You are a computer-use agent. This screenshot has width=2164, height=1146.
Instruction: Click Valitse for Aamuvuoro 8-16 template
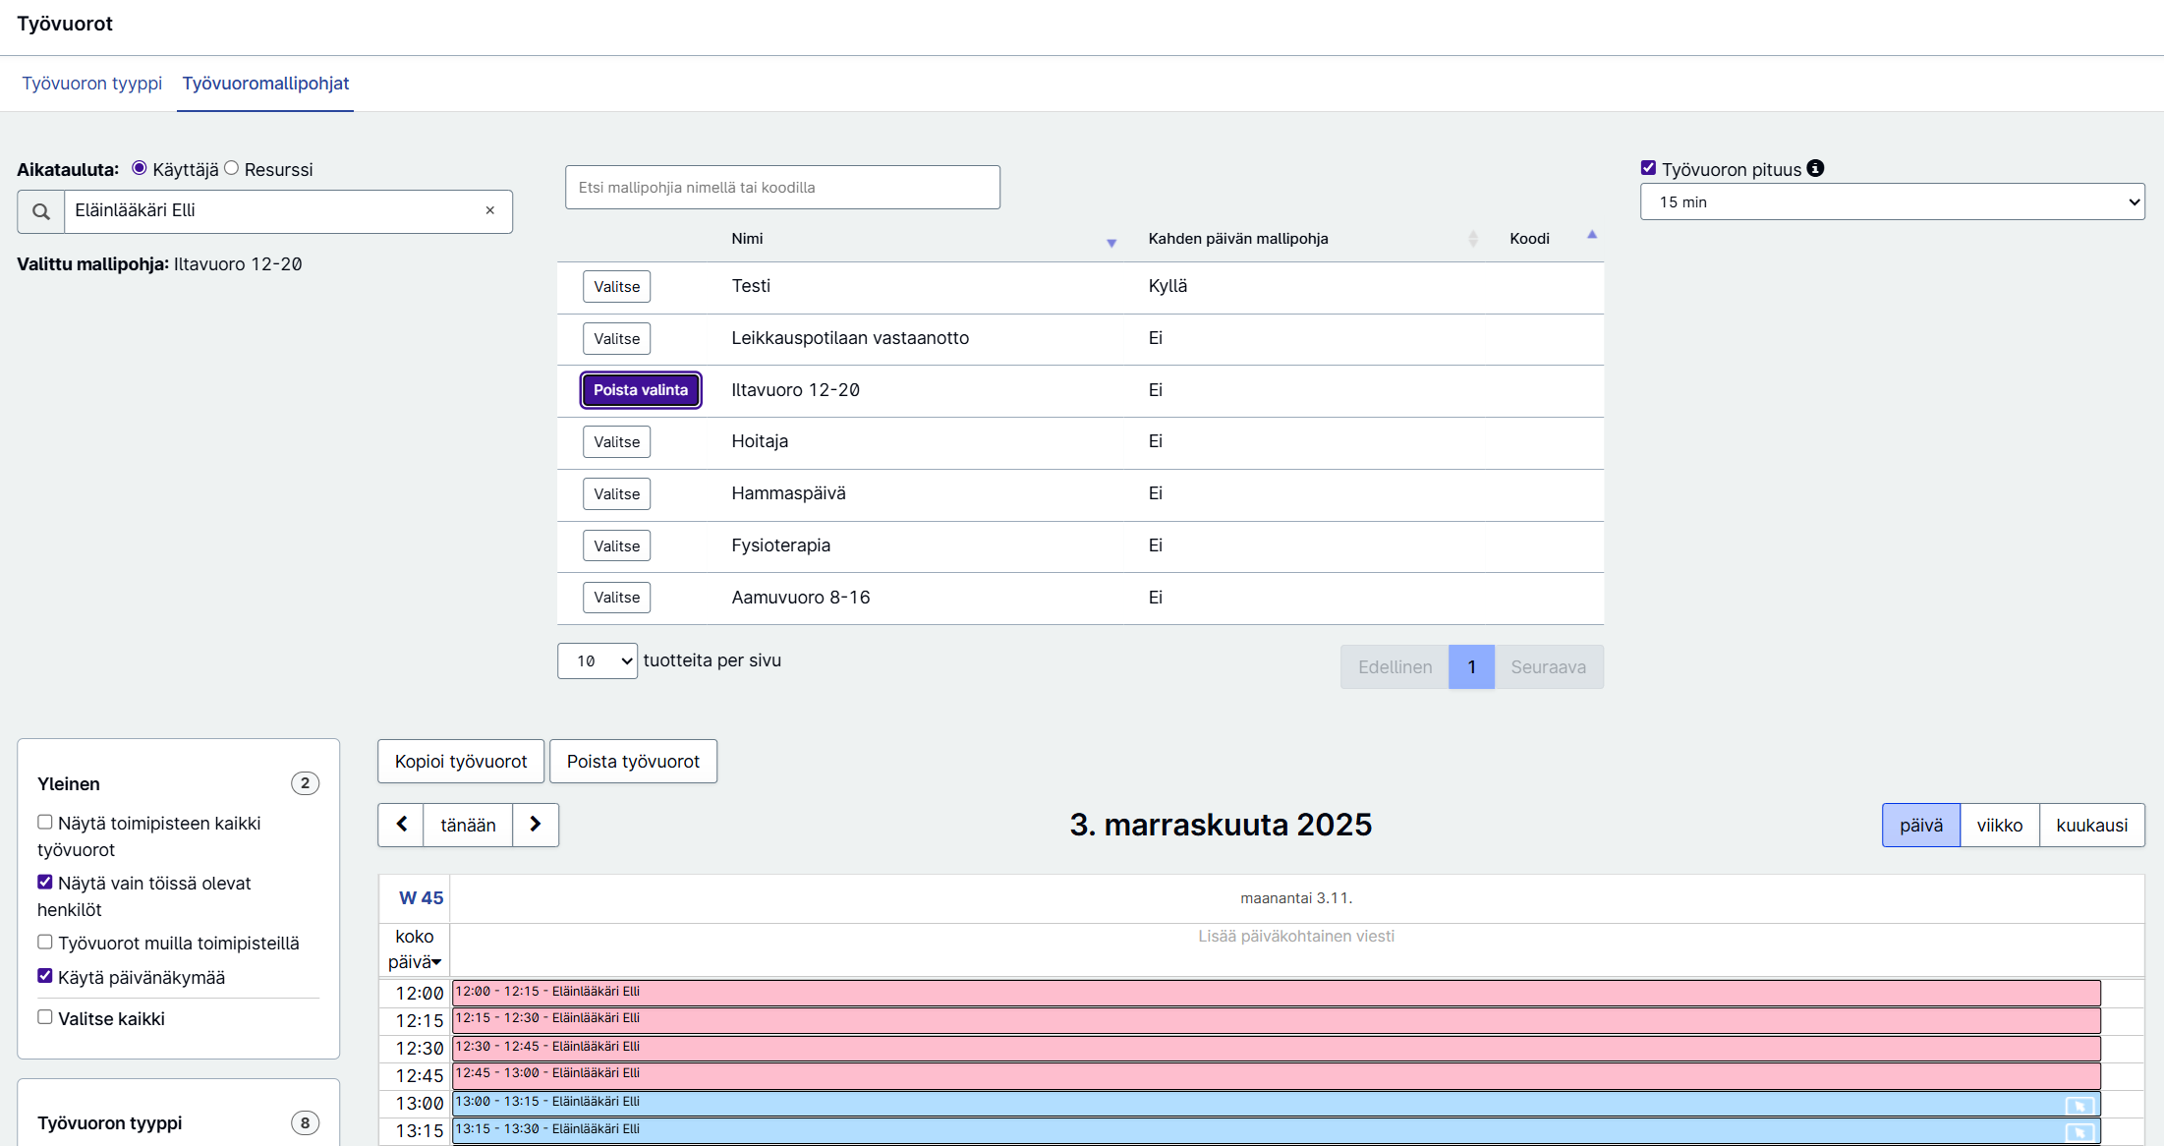click(616, 598)
